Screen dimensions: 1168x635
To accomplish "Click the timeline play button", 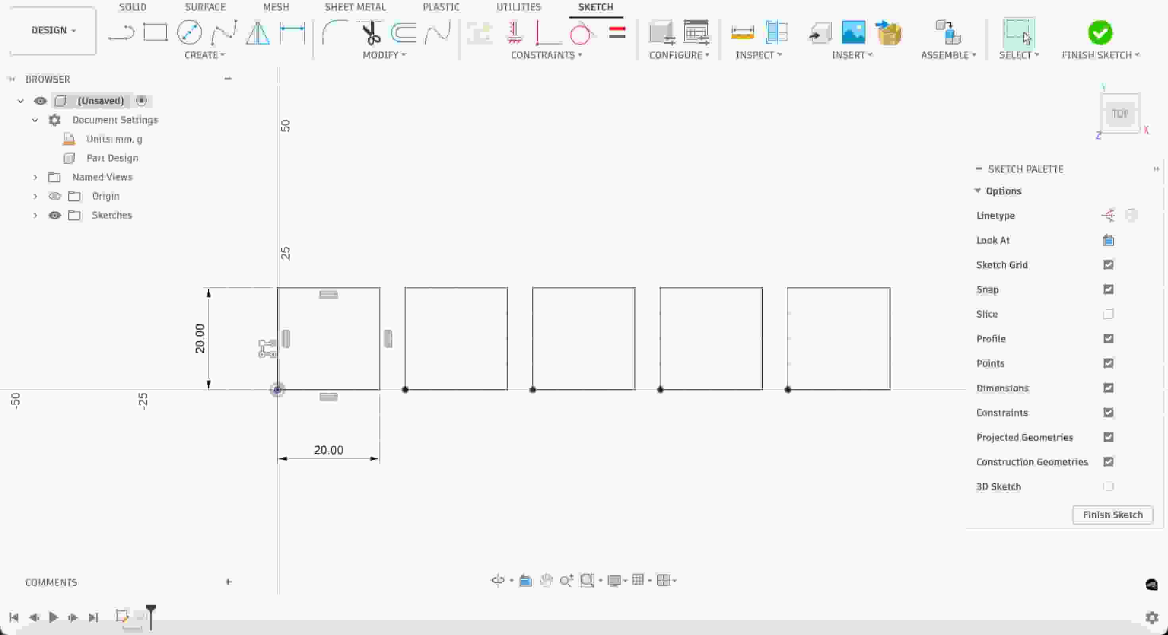I will (53, 617).
